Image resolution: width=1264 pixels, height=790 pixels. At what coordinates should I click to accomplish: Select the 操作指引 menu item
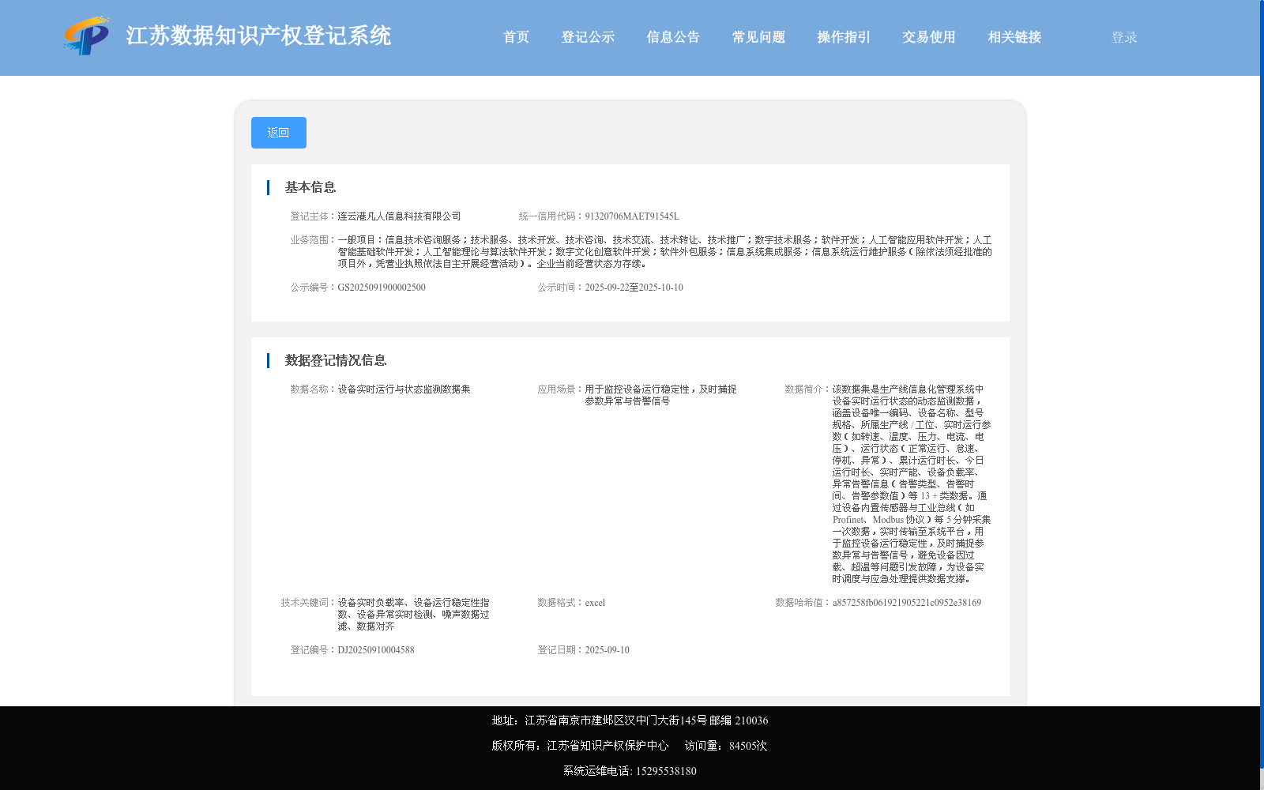tap(844, 37)
